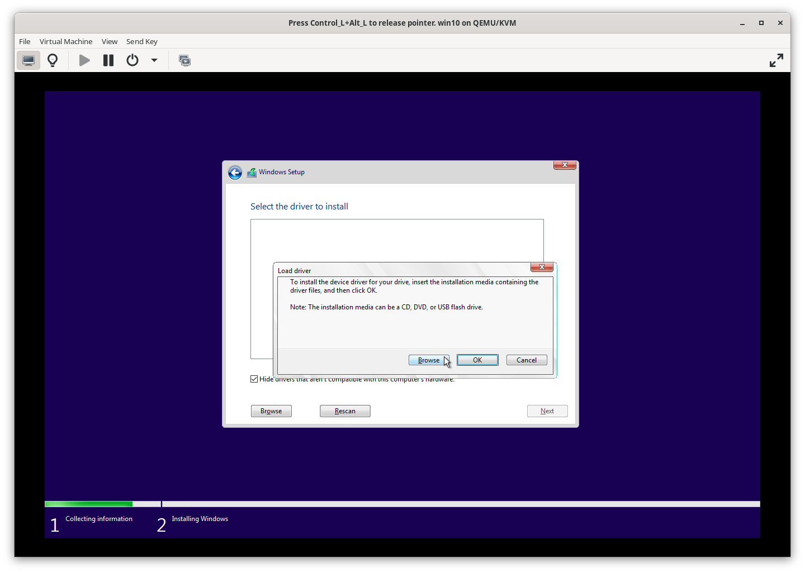The height and width of the screenshot is (573, 805).
Task: Minimize the virt-manager window
Action: pos(742,23)
